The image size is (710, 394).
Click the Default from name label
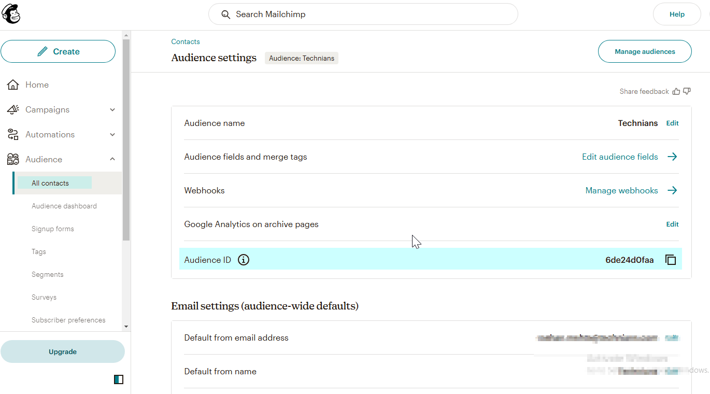click(x=220, y=371)
